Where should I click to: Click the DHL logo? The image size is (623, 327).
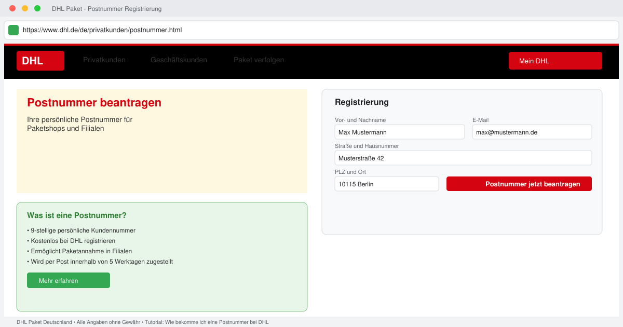(40, 61)
